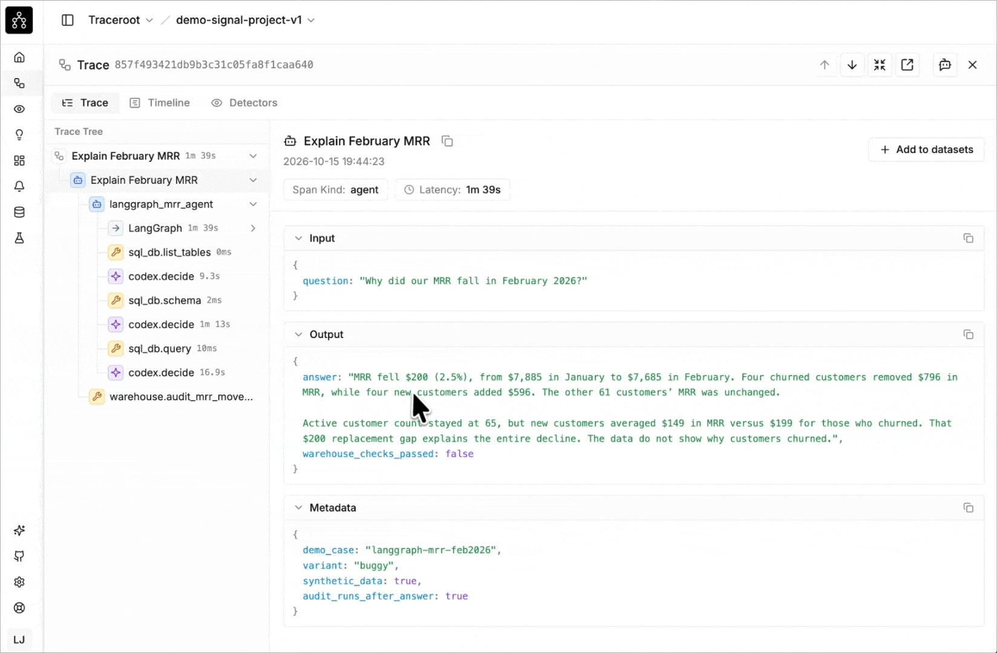Go to next trace with down arrow
Viewport: 997px width, 653px height.
point(852,65)
